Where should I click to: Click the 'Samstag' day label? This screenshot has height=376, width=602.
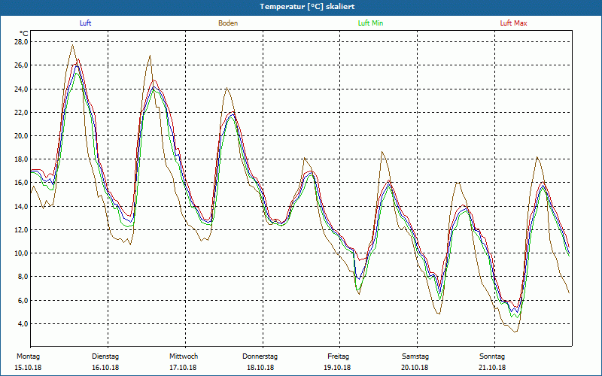(415, 356)
